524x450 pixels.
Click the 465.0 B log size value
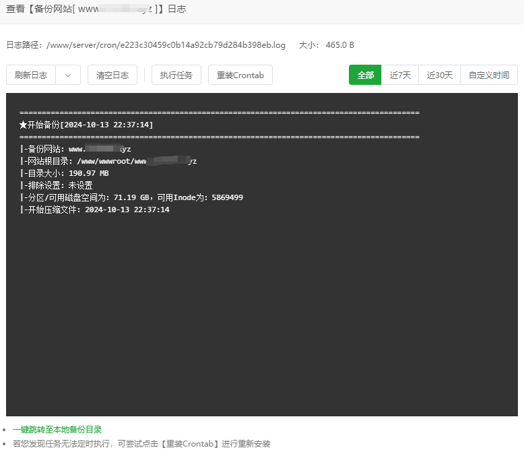339,45
